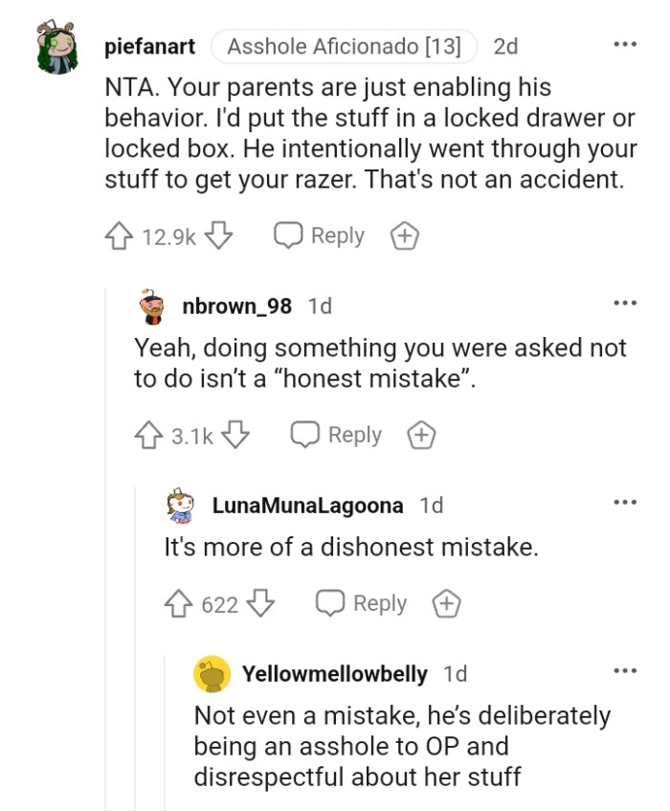
Task: Open overflow menu on piefanart's comment
Action: coord(627,42)
